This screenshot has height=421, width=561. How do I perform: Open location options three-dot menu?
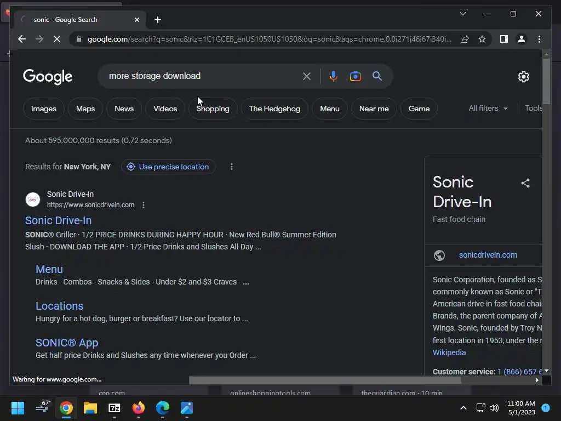coord(232,167)
